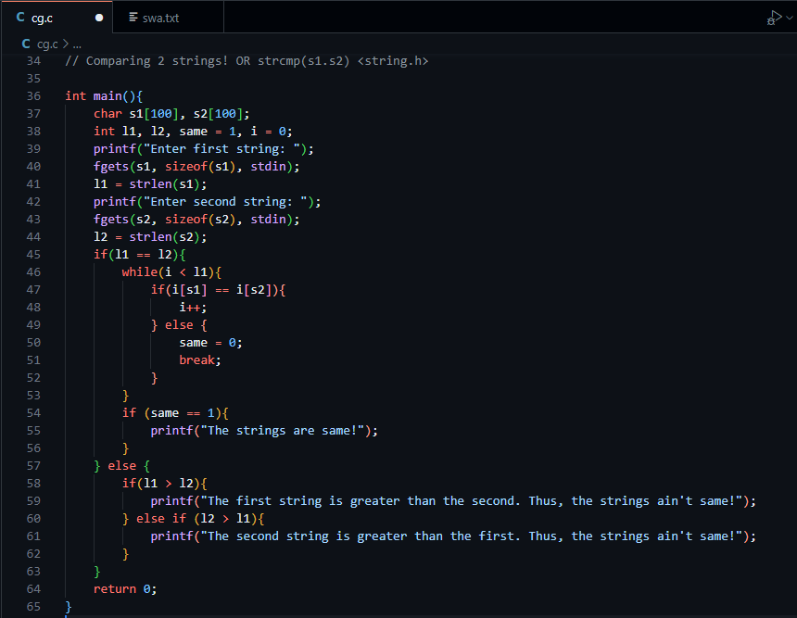Click the 'same = 0;' assignment
Image resolution: width=797 pixels, height=618 pixels.
pos(210,343)
